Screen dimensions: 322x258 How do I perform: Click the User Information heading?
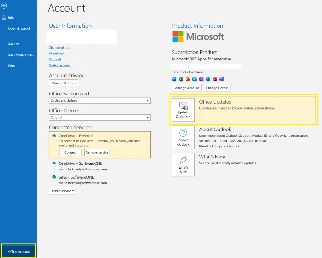[70, 26]
